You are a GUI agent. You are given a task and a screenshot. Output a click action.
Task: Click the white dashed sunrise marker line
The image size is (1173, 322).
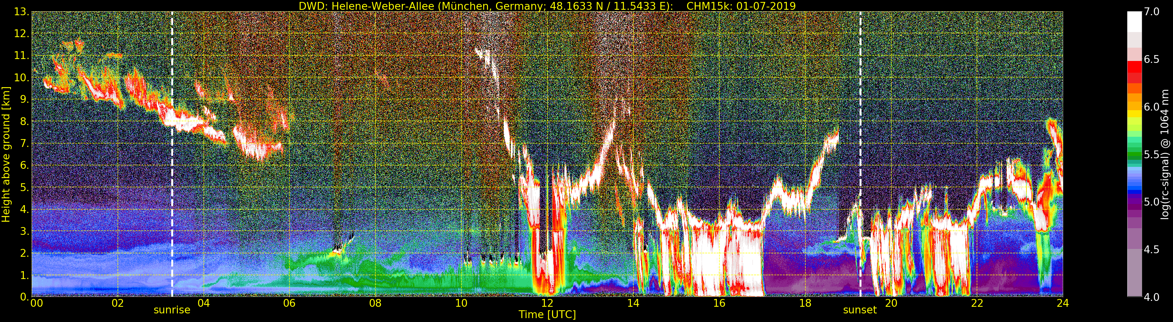(x=172, y=154)
